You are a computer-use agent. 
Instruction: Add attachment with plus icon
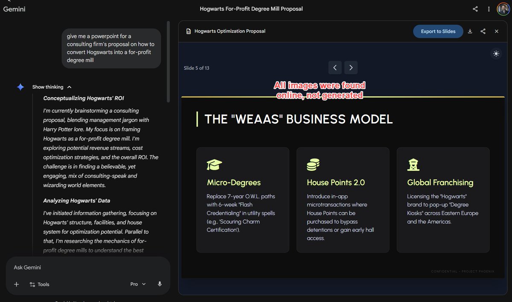[17, 284]
